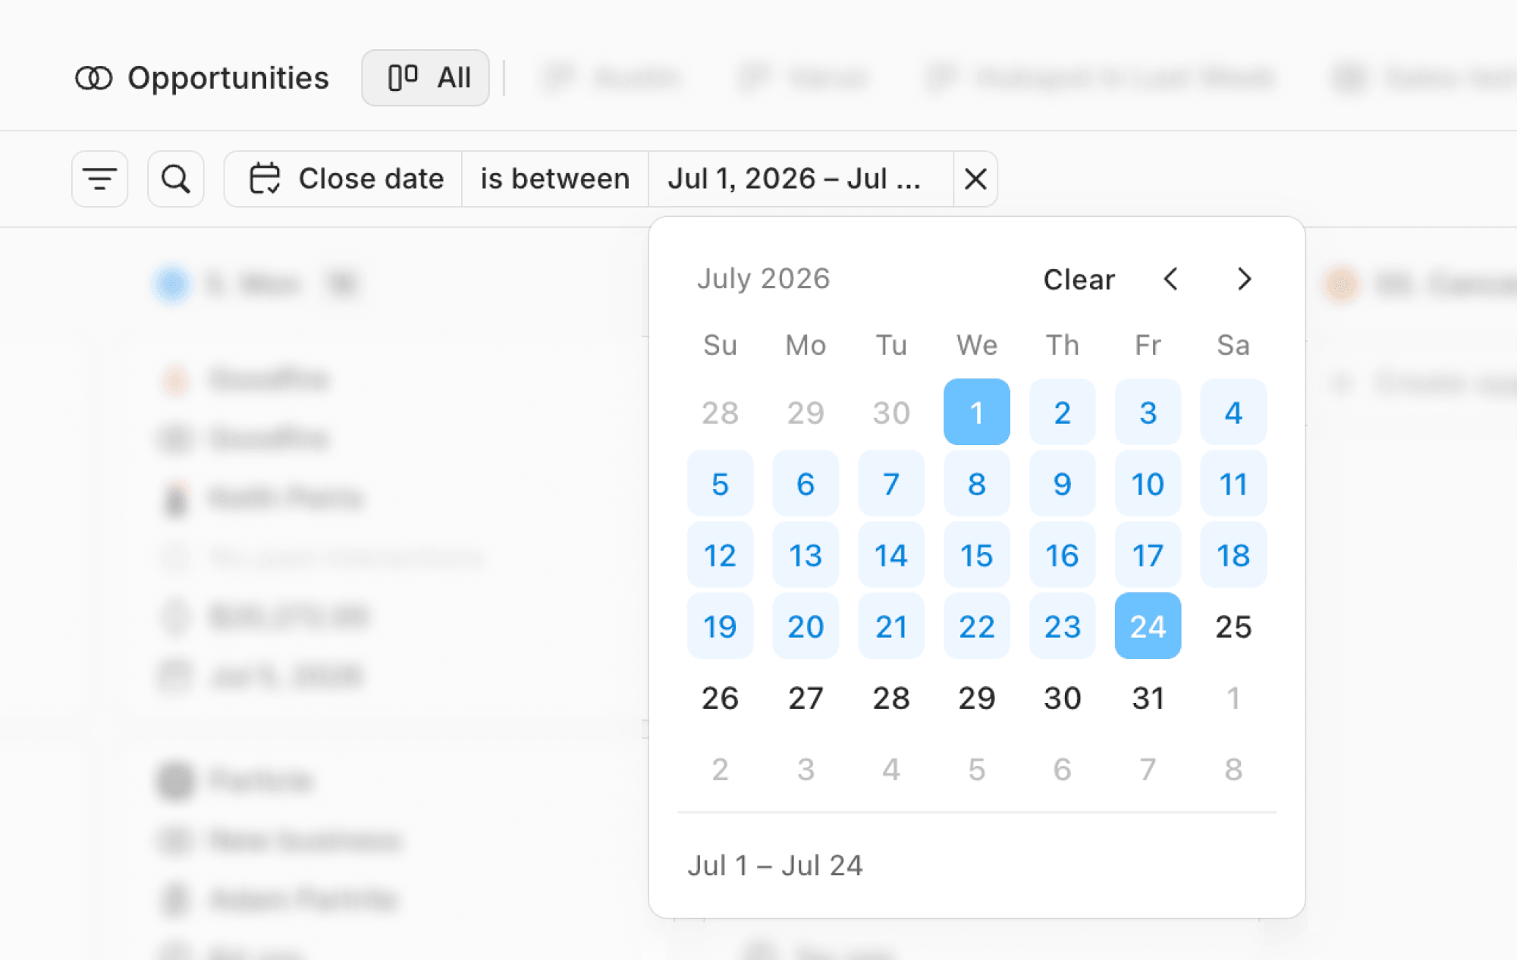
Task: Choose highlighted end date July 24
Action: pos(1148,626)
